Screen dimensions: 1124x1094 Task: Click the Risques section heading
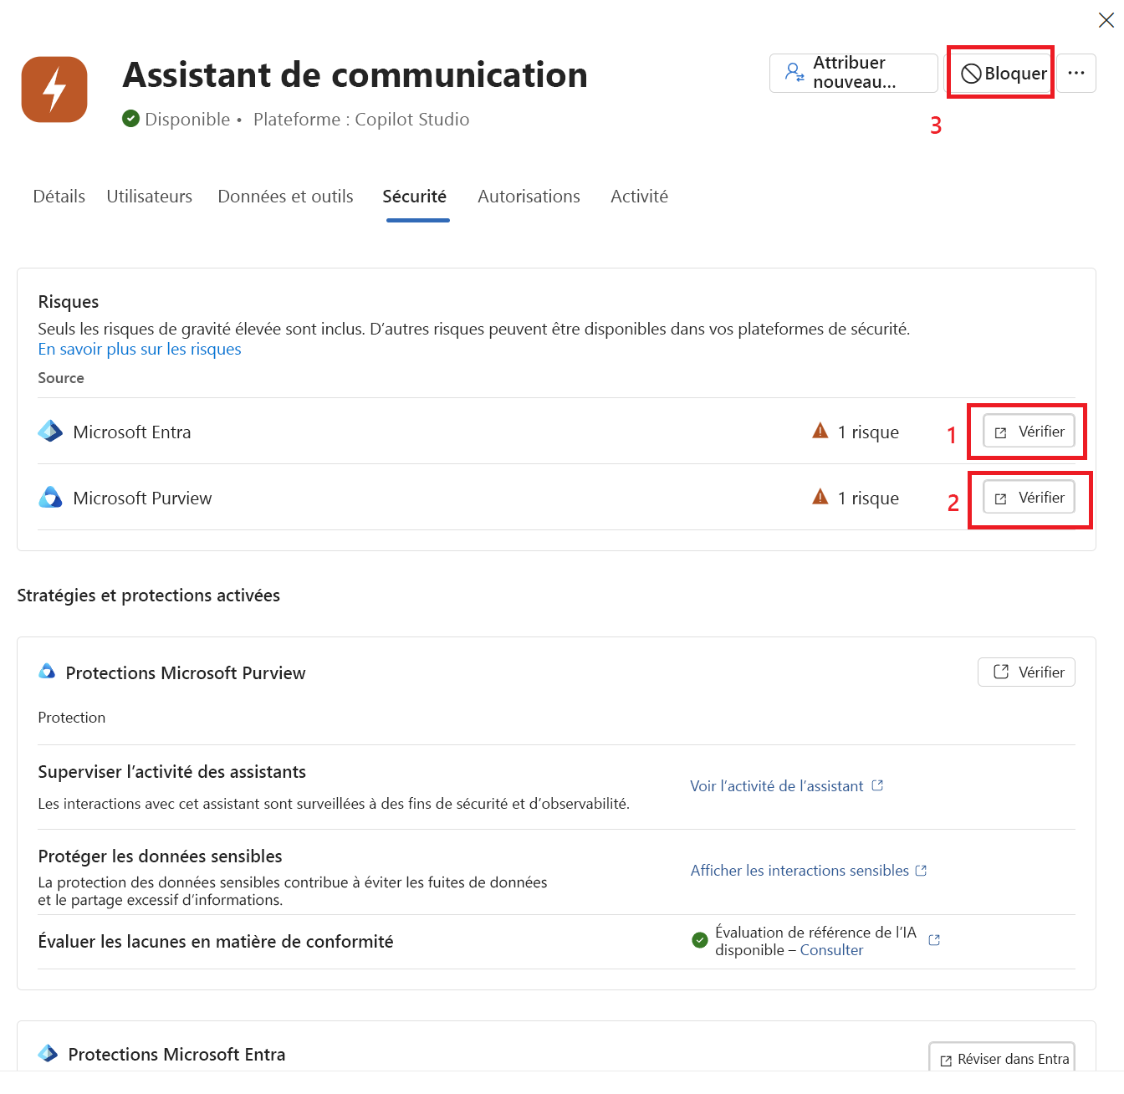(x=69, y=302)
